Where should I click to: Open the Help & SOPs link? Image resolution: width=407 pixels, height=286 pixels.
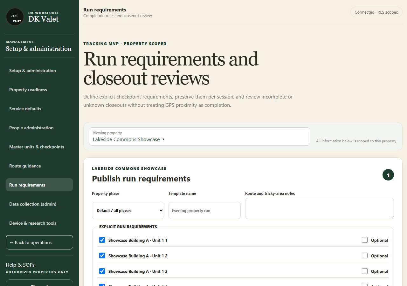20,265
